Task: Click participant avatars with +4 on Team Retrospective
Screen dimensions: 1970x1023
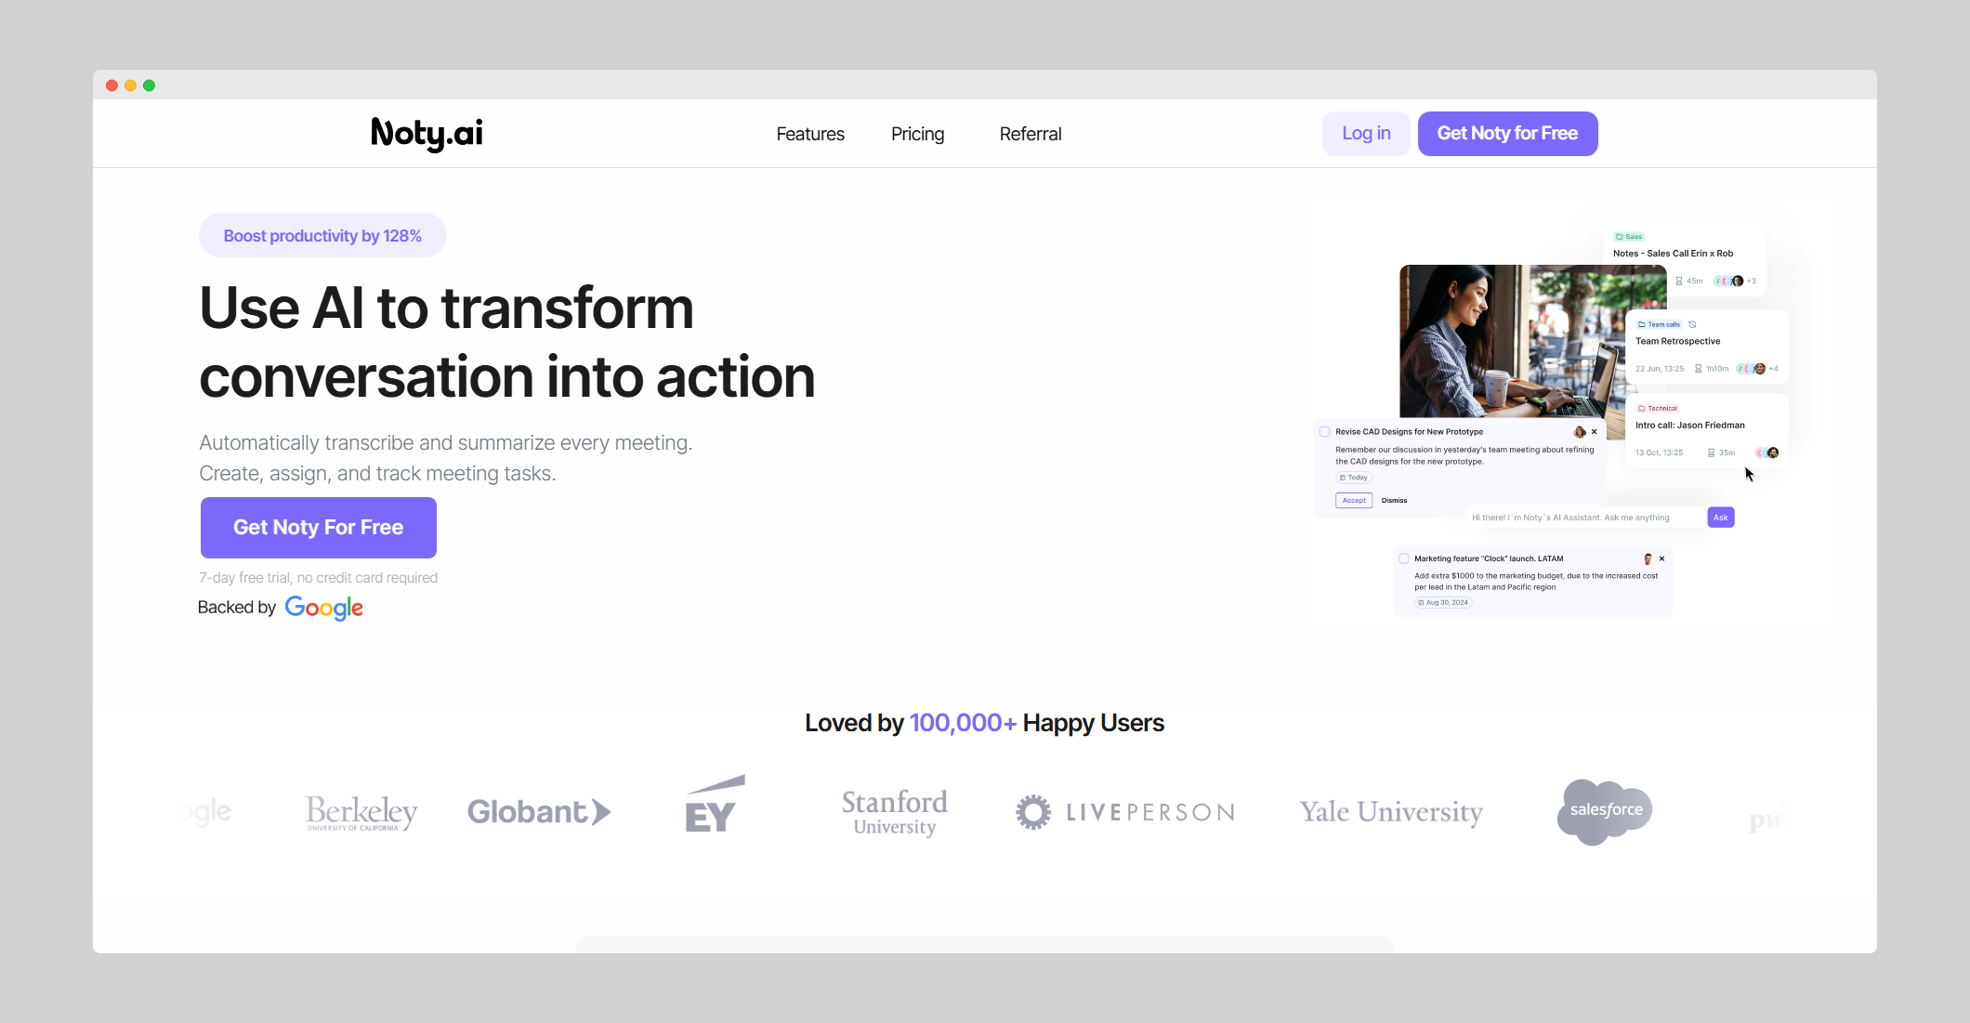Action: pos(1757,369)
